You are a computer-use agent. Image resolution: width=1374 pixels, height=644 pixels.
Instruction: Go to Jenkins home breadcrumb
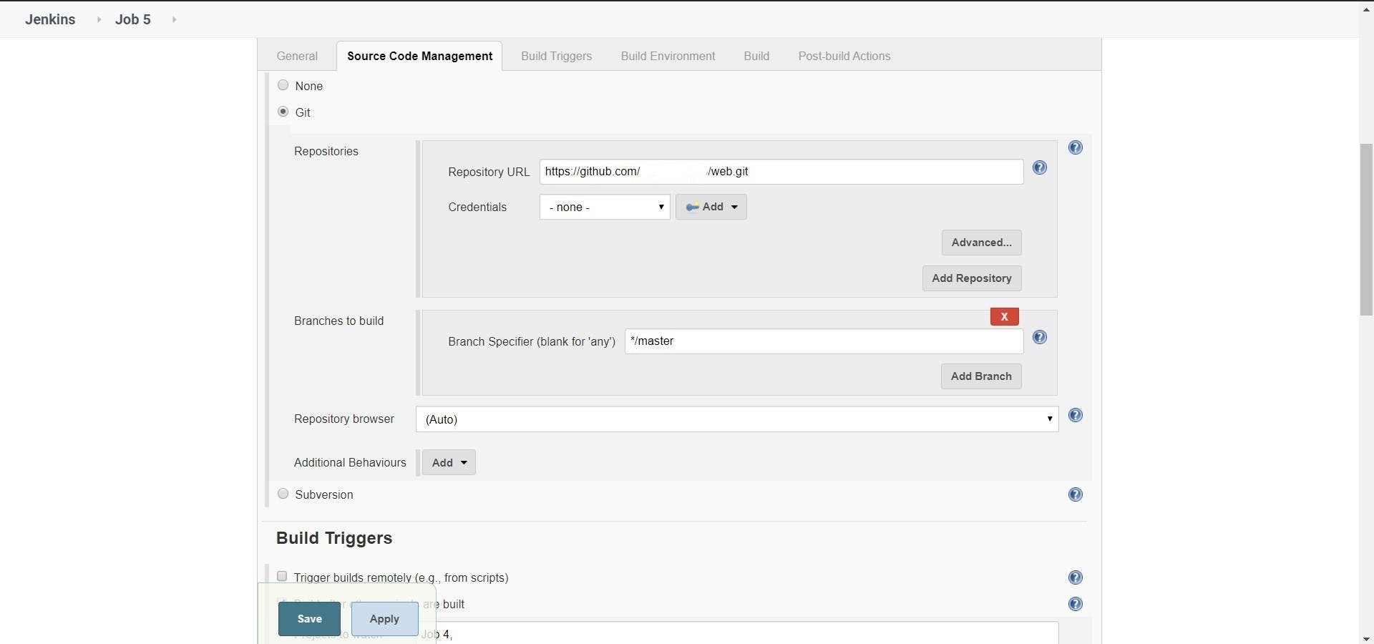50,19
